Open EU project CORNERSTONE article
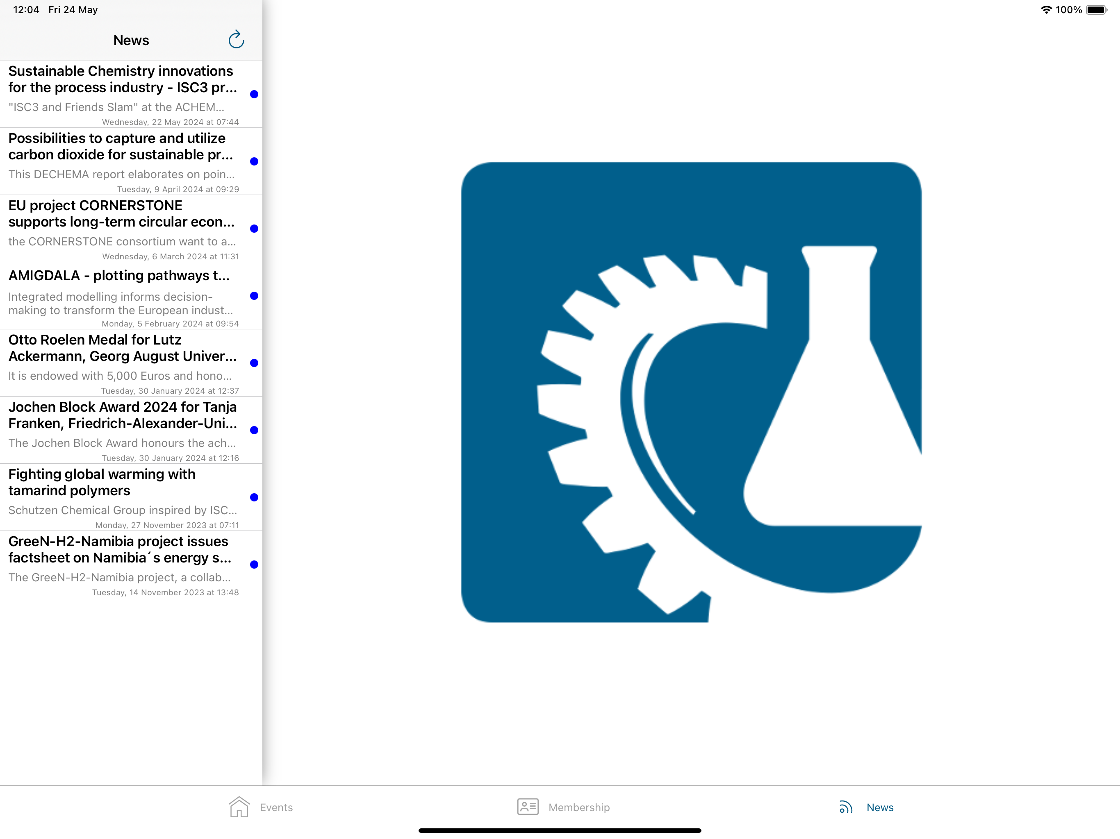Image resolution: width=1120 pixels, height=839 pixels. point(131,229)
